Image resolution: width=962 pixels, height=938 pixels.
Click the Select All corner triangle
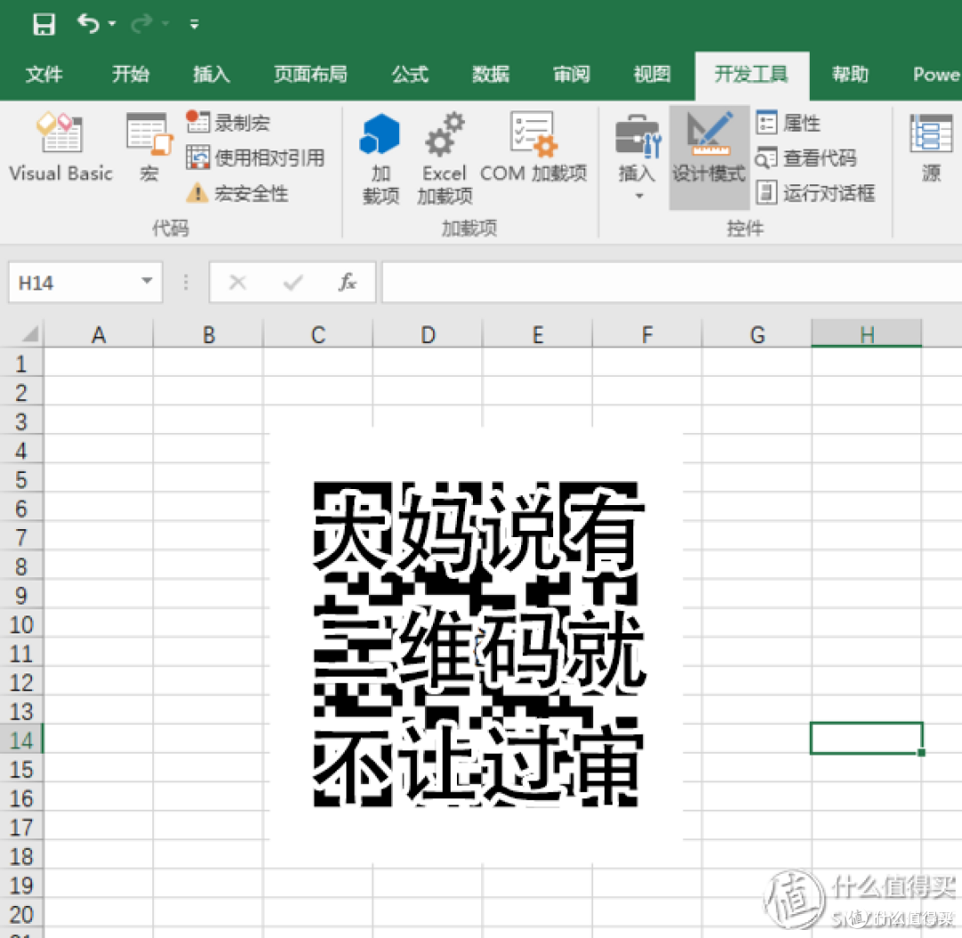click(x=29, y=334)
